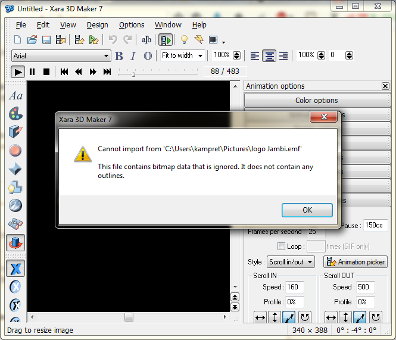Click the round X button style icon

tap(15, 286)
